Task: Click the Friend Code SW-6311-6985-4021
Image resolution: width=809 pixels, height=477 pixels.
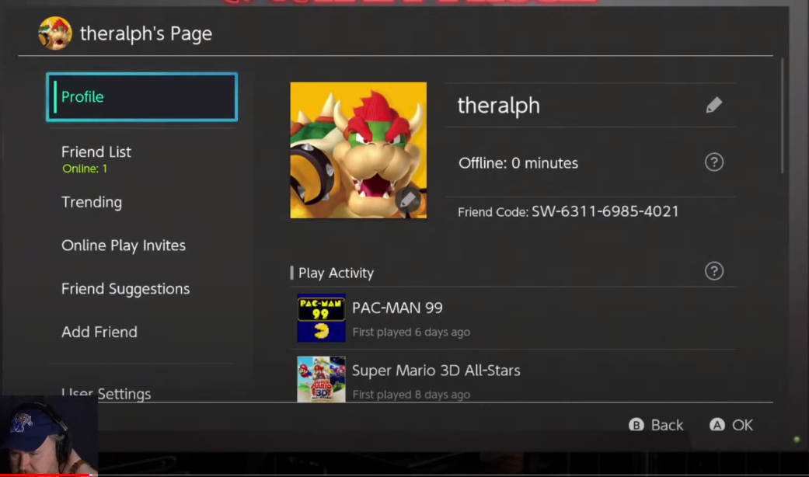Action: point(568,211)
